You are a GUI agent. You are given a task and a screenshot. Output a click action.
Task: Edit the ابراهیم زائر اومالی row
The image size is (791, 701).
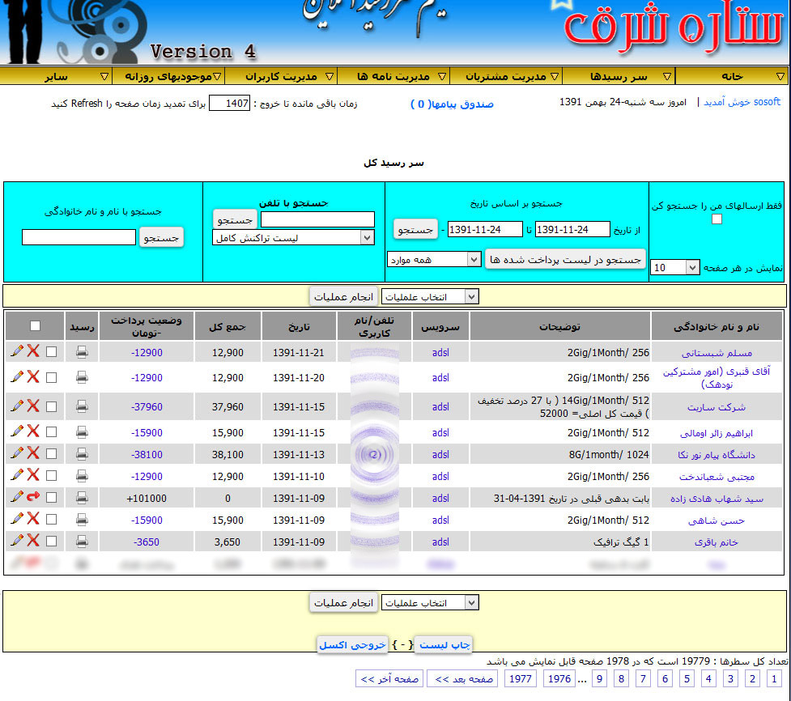point(16,431)
